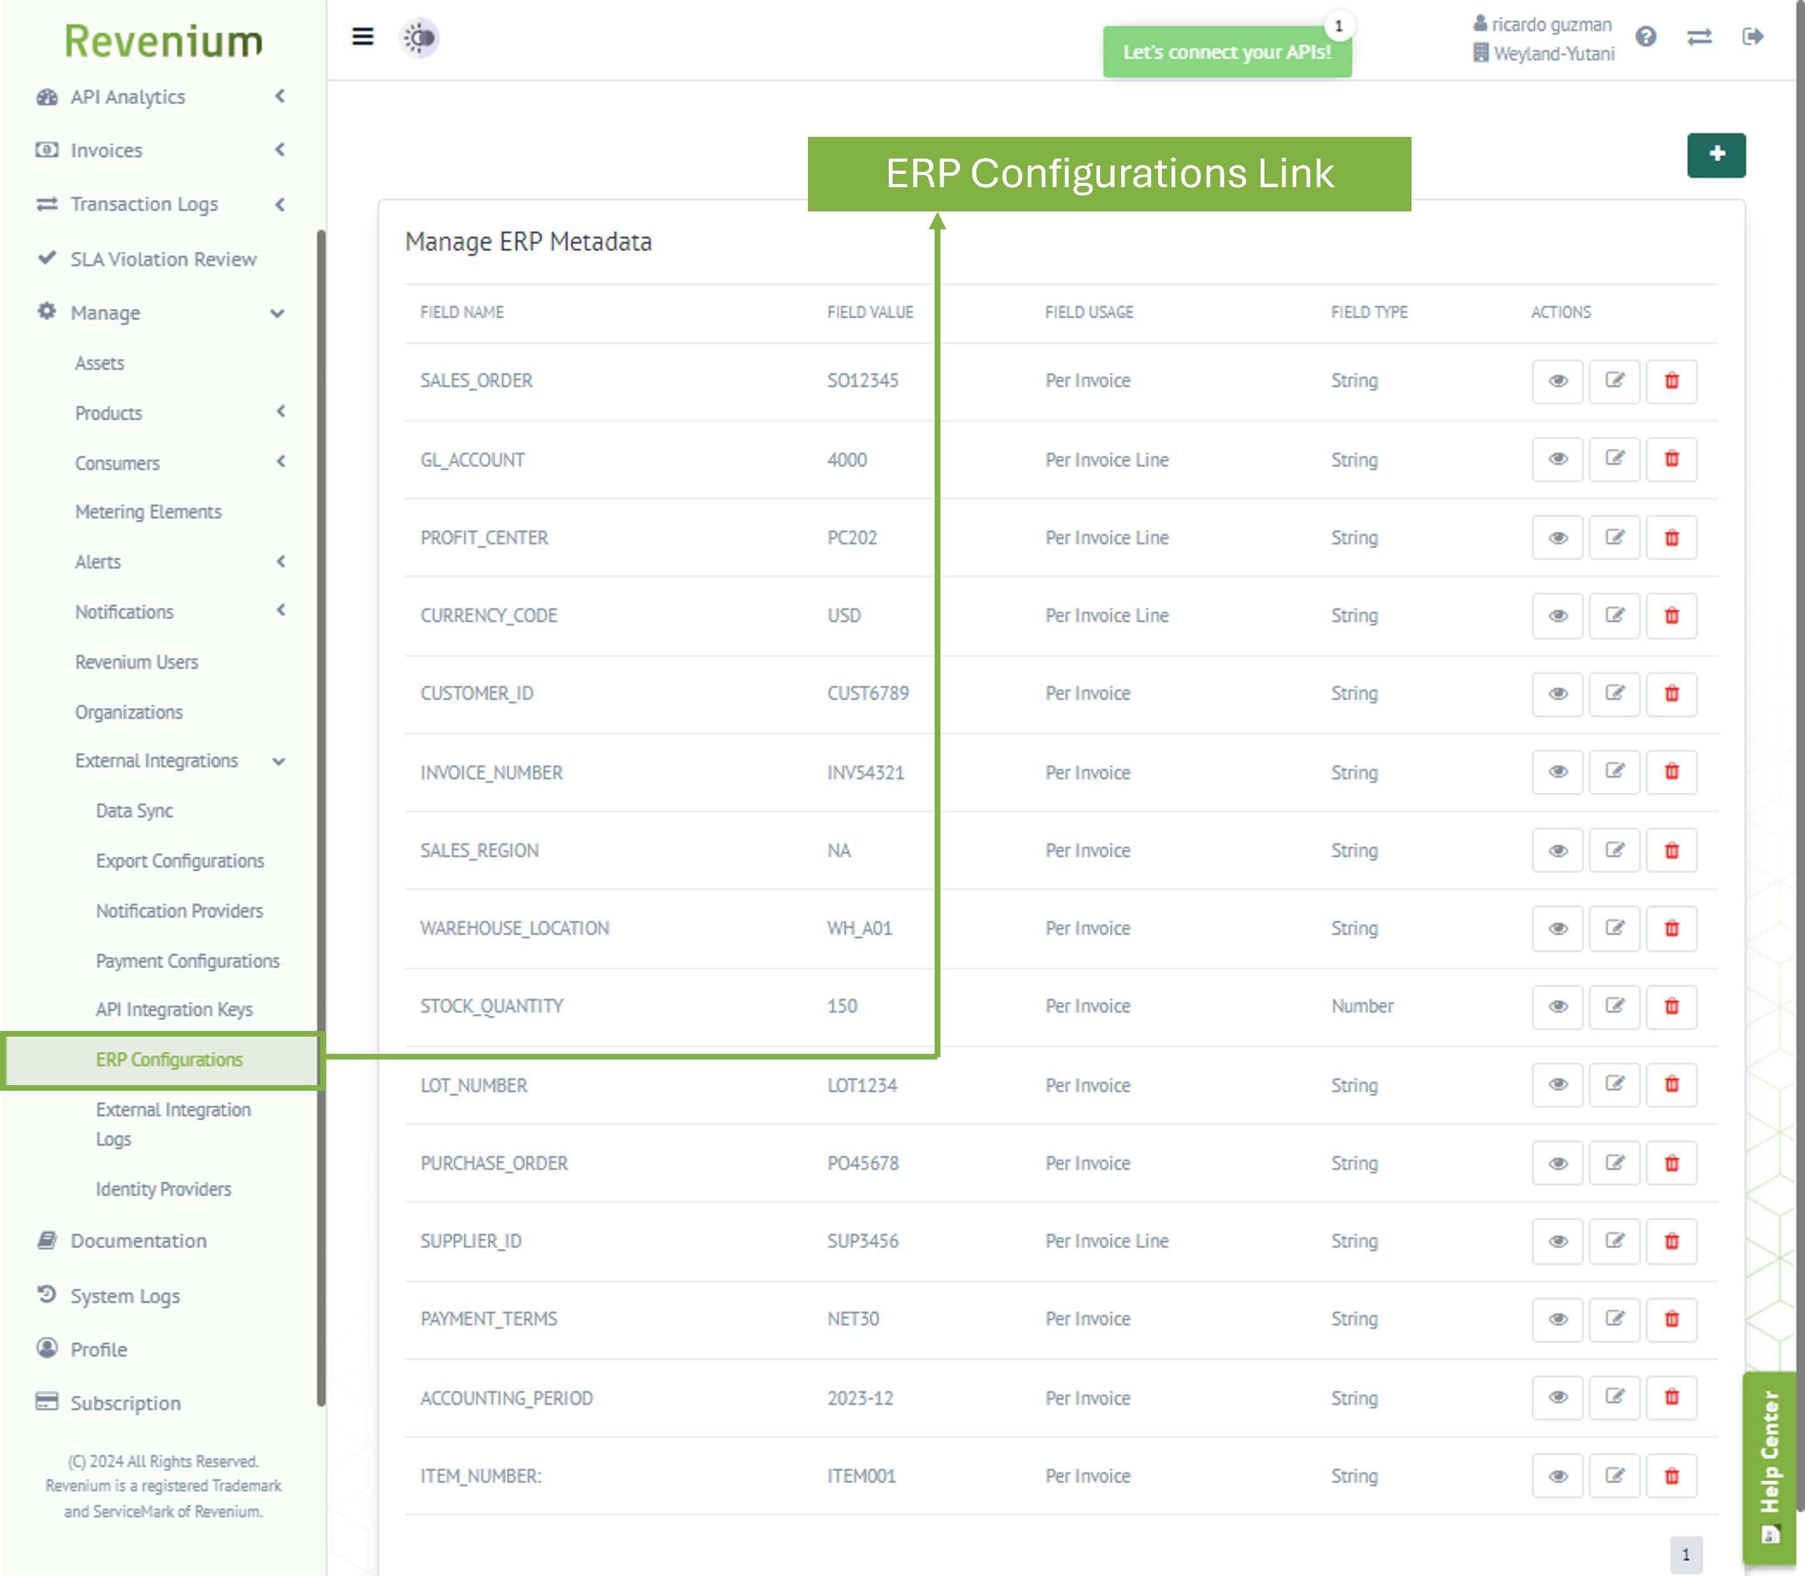Edit the GL_ACCOUNT field
This screenshot has height=1576, width=1805.
(1614, 459)
